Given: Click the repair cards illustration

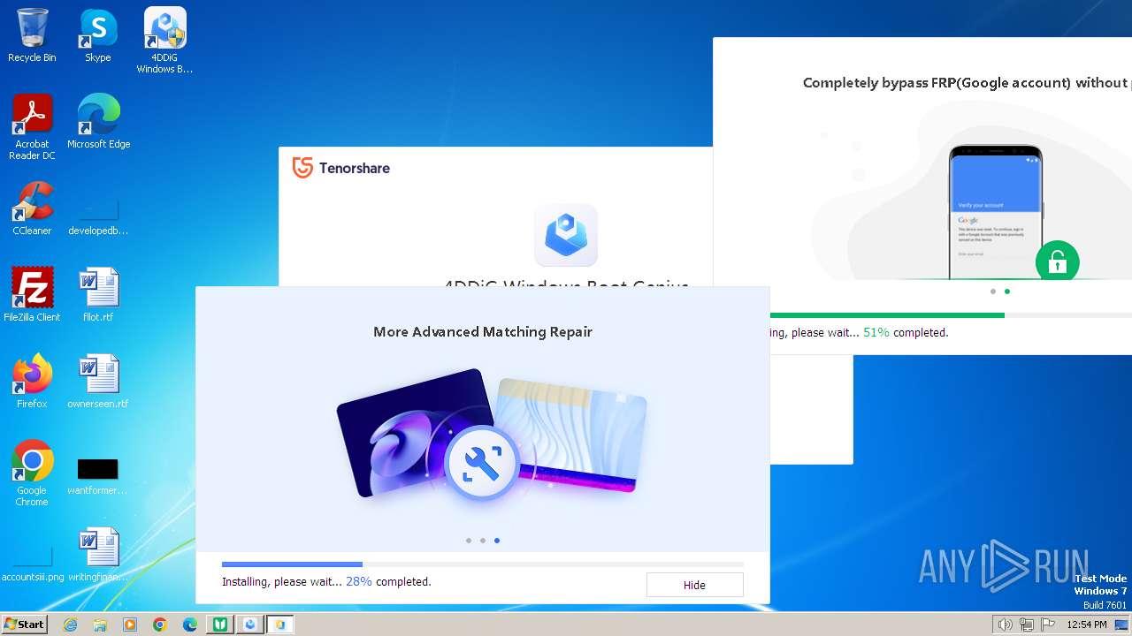Looking at the screenshot, I should 492,434.
